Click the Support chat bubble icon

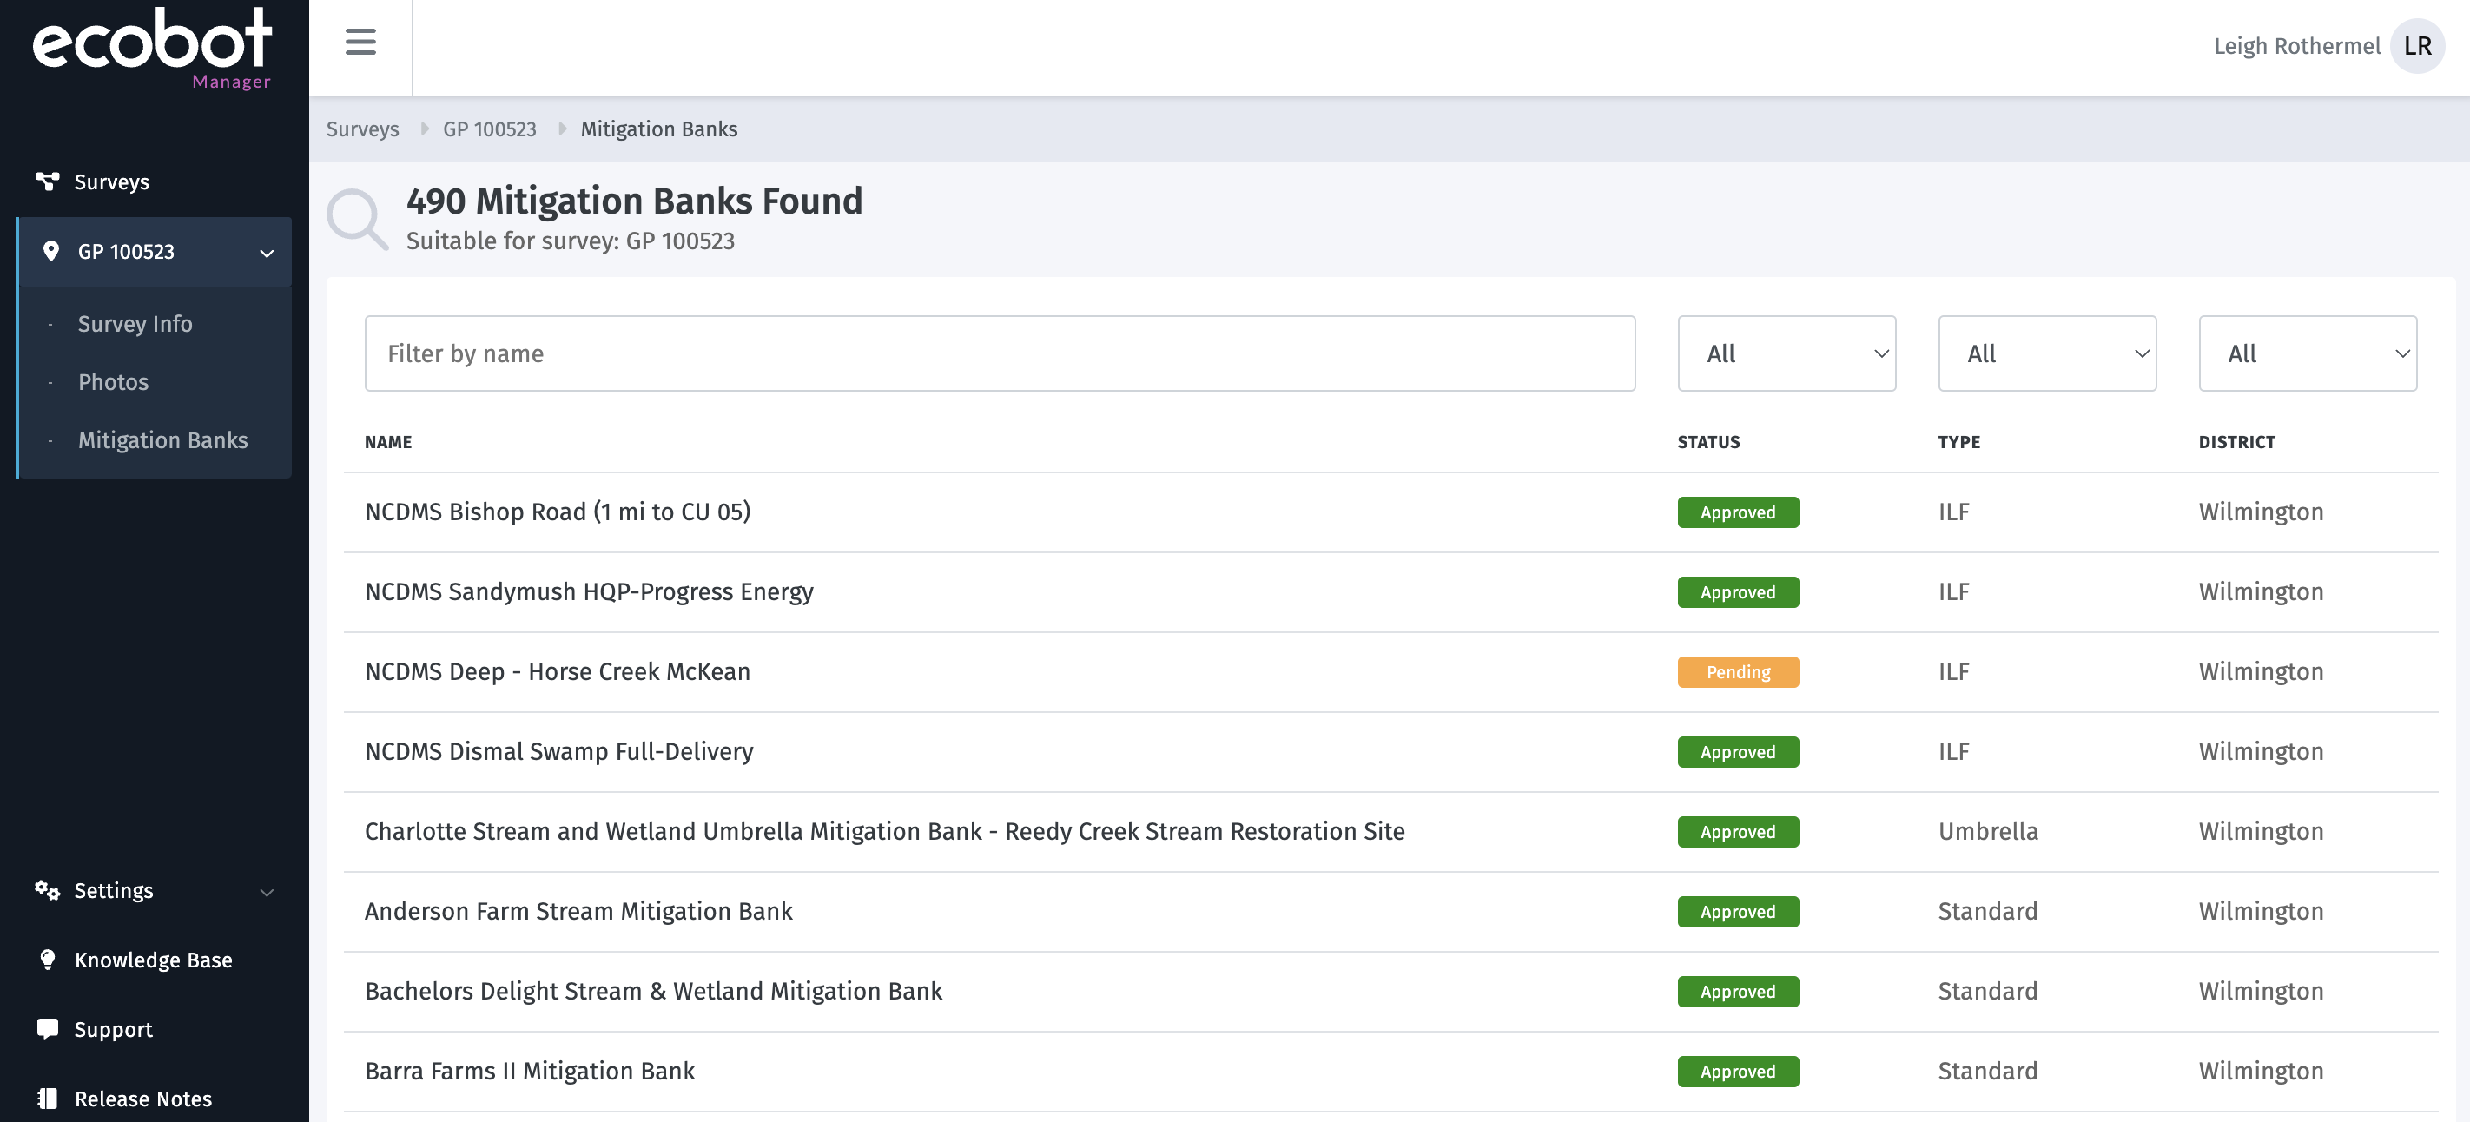pos(47,1029)
